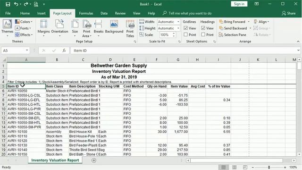Click the Sign in button
The image size is (302, 170).
239,4
